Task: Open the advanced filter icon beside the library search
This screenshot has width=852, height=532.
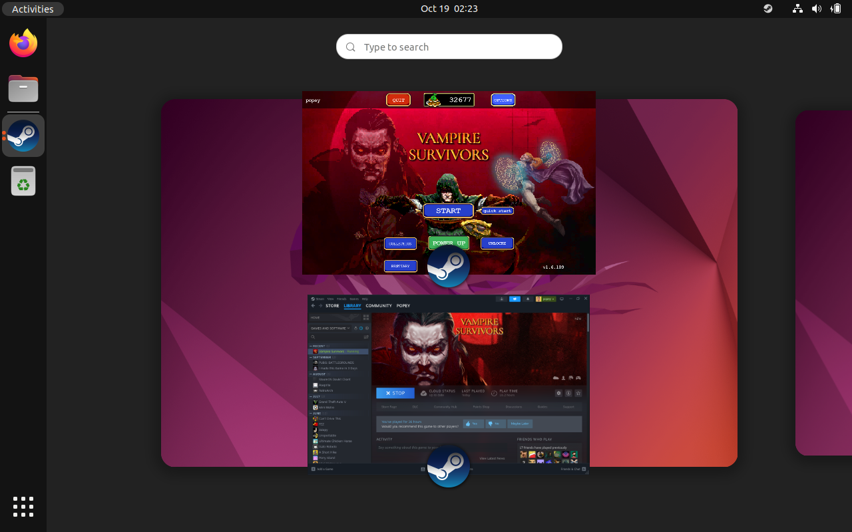Action: (366, 337)
